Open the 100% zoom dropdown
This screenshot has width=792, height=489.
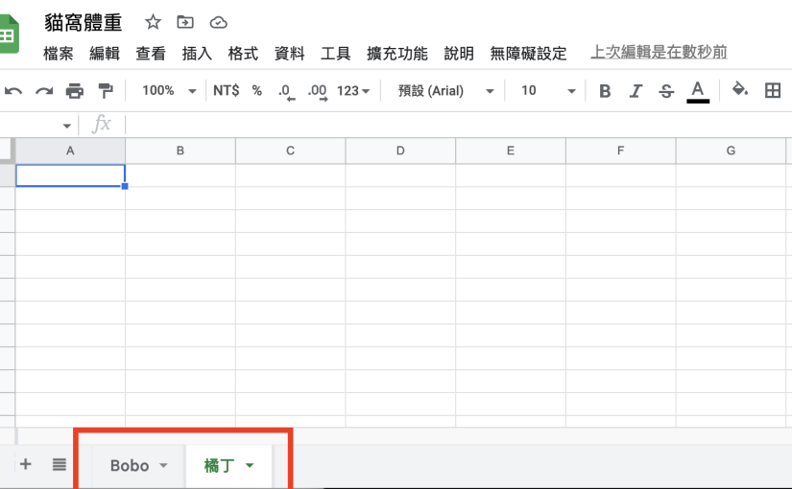(x=168, y=91)
